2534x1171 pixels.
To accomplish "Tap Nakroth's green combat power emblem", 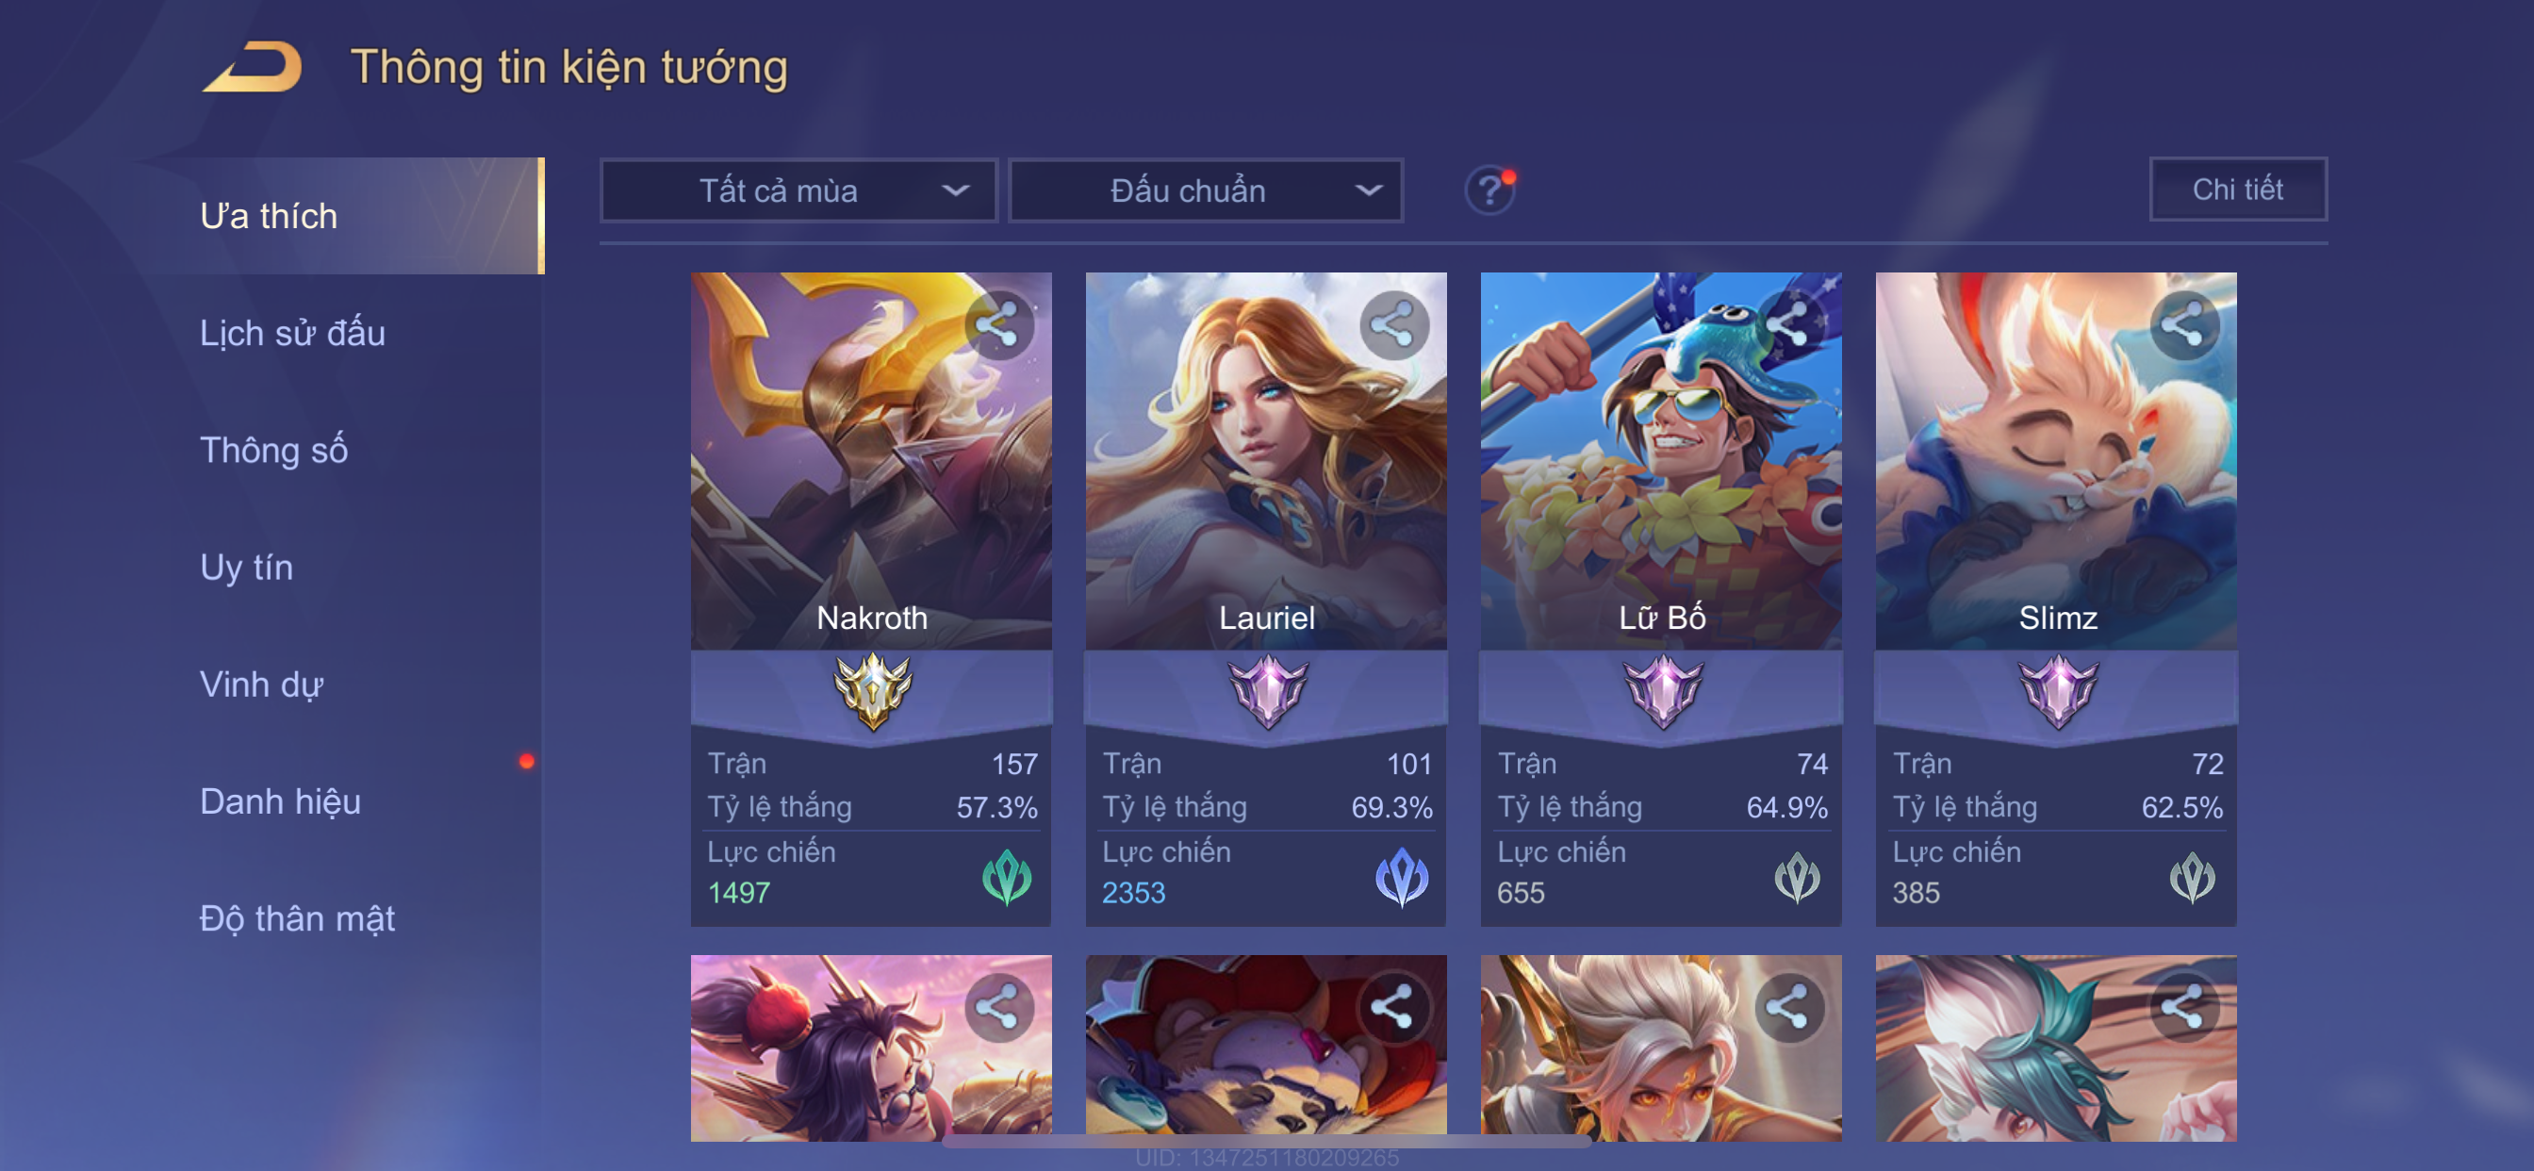I will click(x=1008, y=876).
